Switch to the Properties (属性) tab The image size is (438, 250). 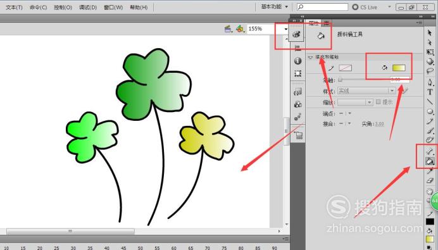(313, 23)
